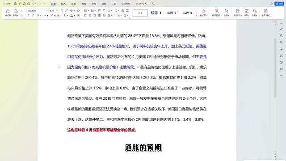Click the search magnifier beside WPS AI

pos(154,4)
